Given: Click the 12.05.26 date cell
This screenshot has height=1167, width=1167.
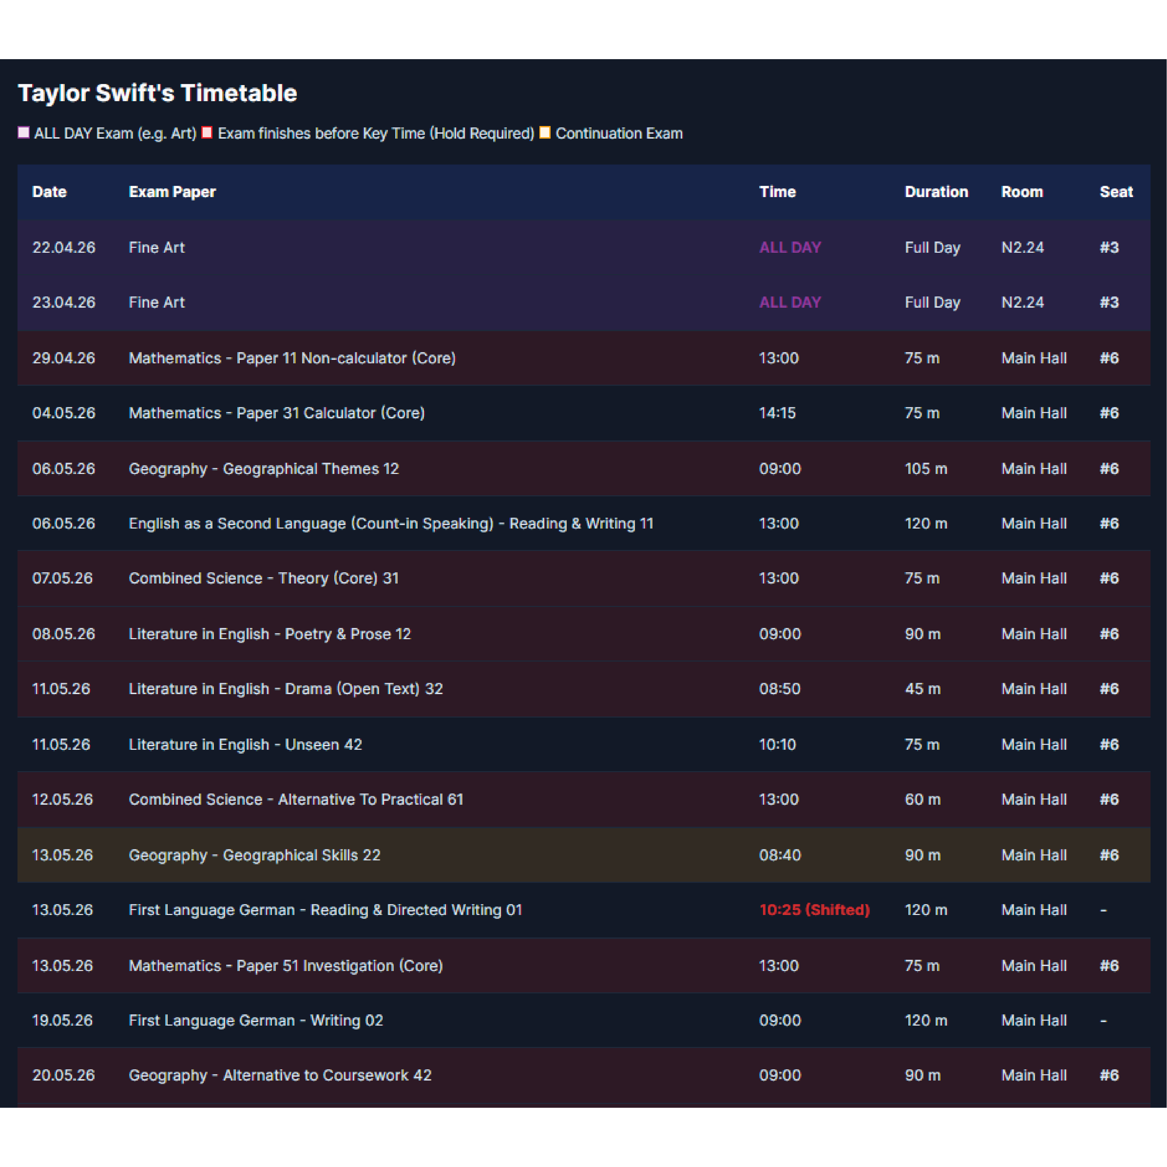Looking at the screenshot, I should coord(62,800).
